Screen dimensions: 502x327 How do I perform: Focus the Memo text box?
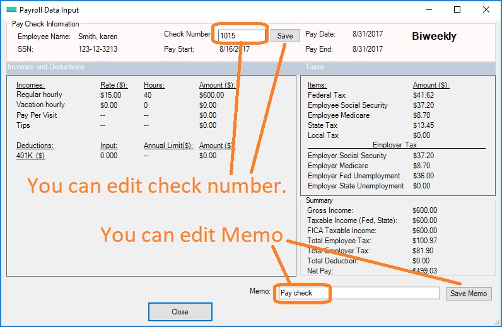359,293
